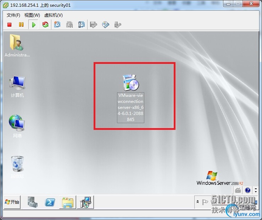Click the on-screen keyboard language bar icon
The image size is (262, 220).
pos(238,190)
